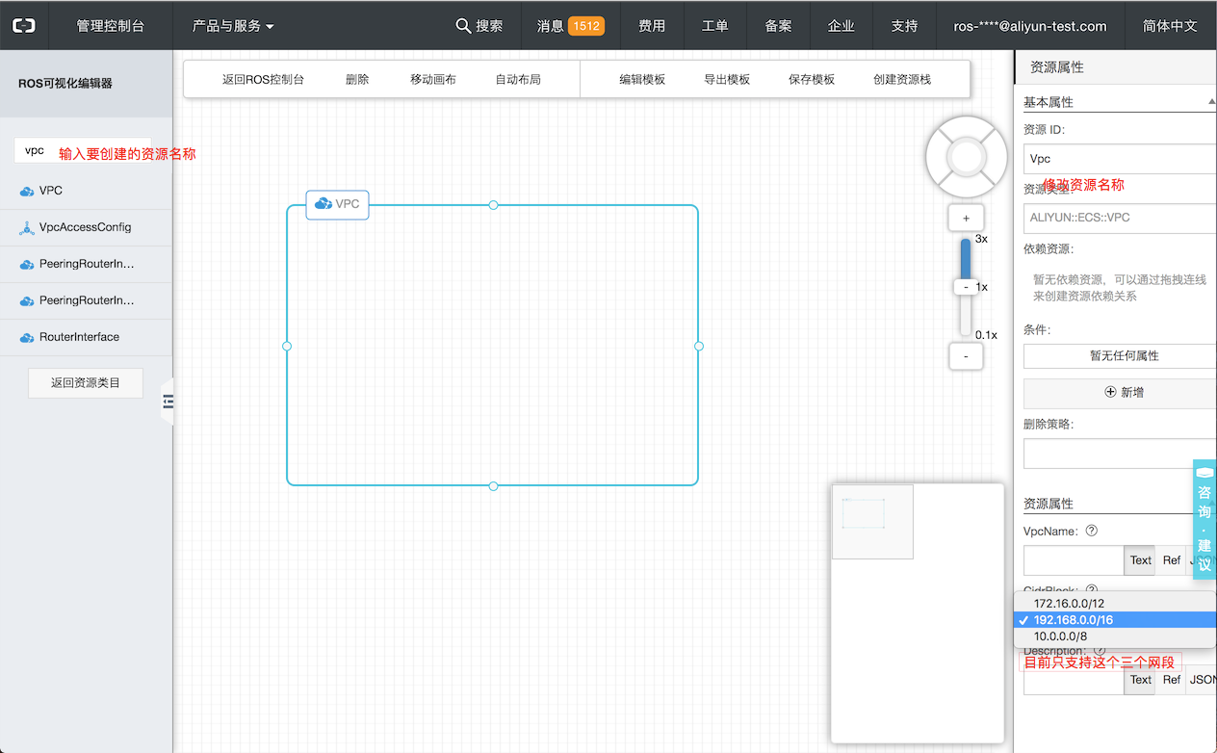The width and height of the screenshot is (1217, 753).
Task: Click the ALIYUN::ECS::VPC resource type field
Action: [1120, 218]
